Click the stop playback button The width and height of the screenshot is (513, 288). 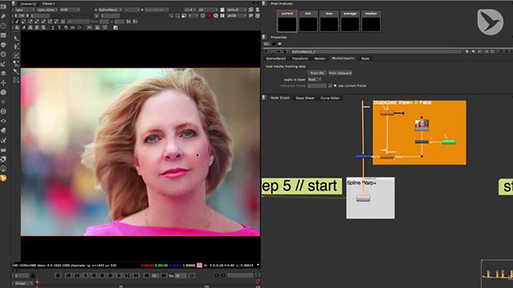(102, 276)
